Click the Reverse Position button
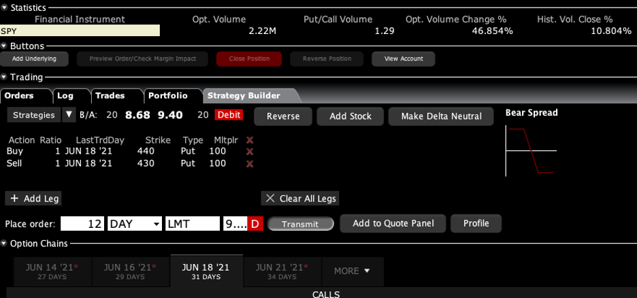This screenshot has height=298, width=637. point(327,59)
